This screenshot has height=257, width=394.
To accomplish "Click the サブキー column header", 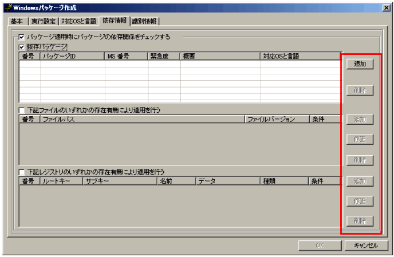I will (120, 181).
